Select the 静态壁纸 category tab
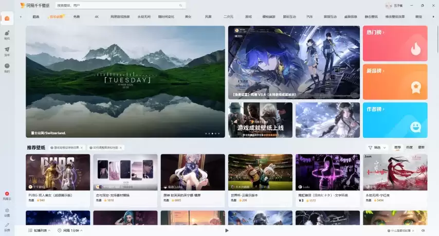This screenshot has width=439, height=236. (371, 17)
